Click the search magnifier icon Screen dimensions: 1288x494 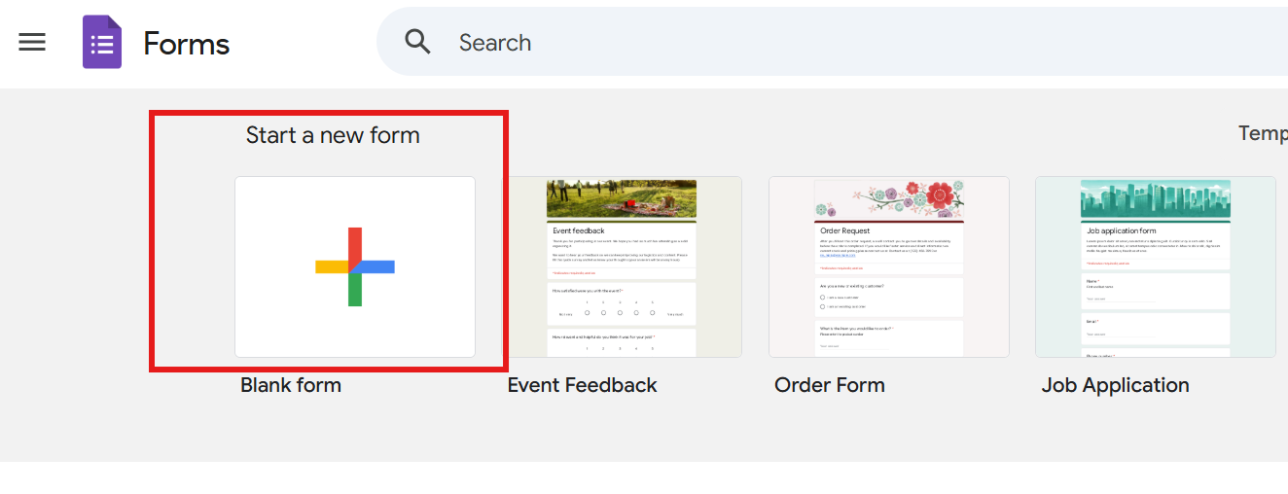coord(417,42)
